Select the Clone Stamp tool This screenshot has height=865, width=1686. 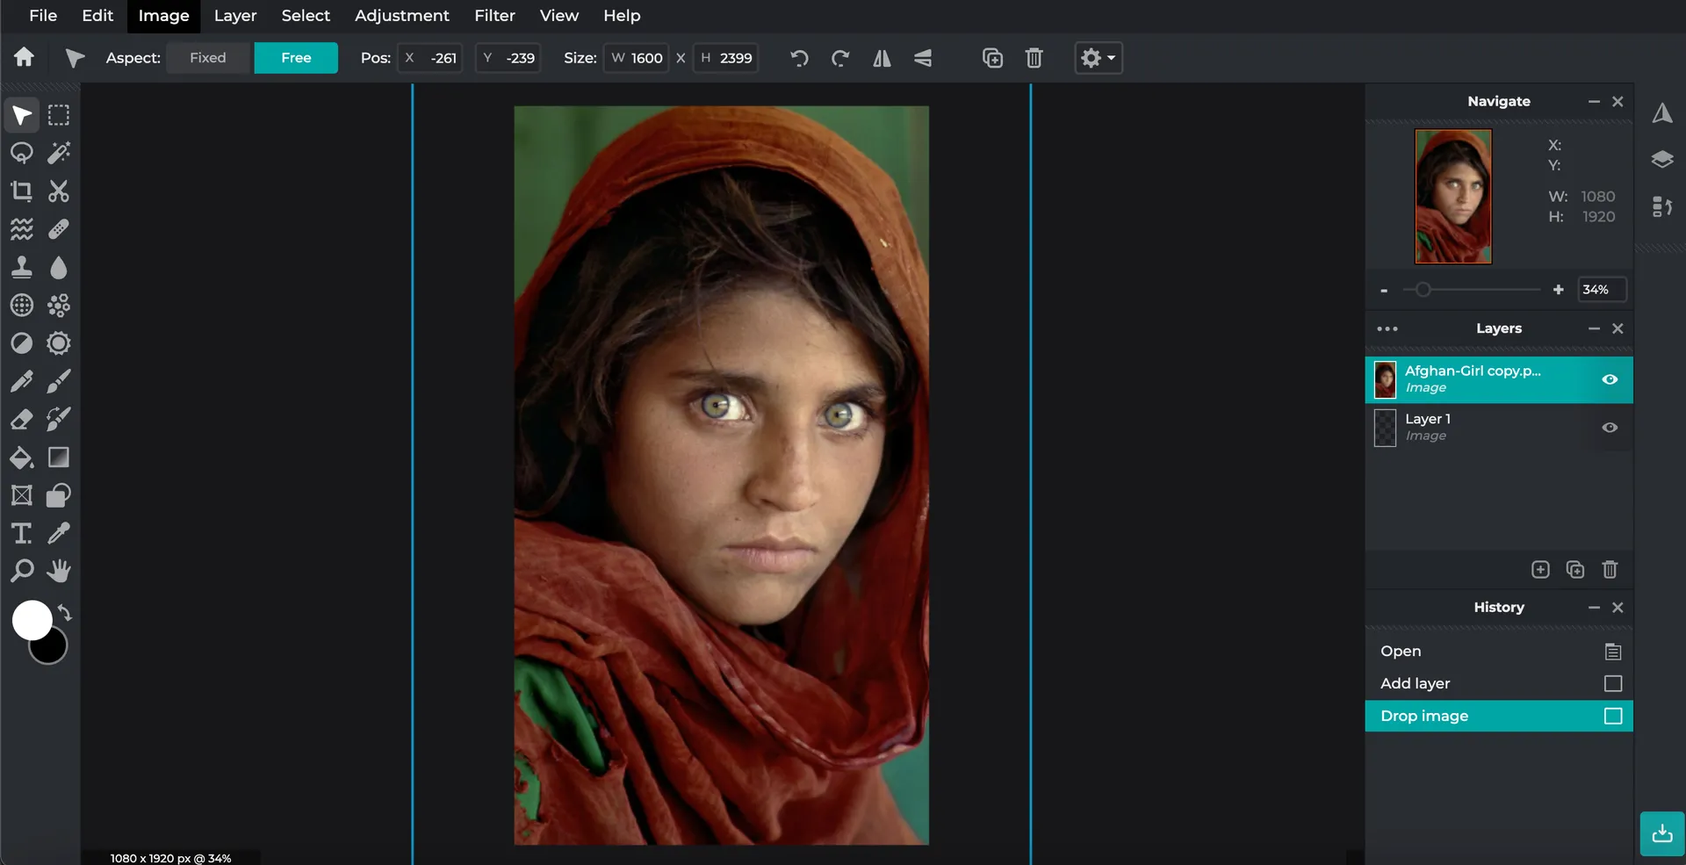(21, 267)
